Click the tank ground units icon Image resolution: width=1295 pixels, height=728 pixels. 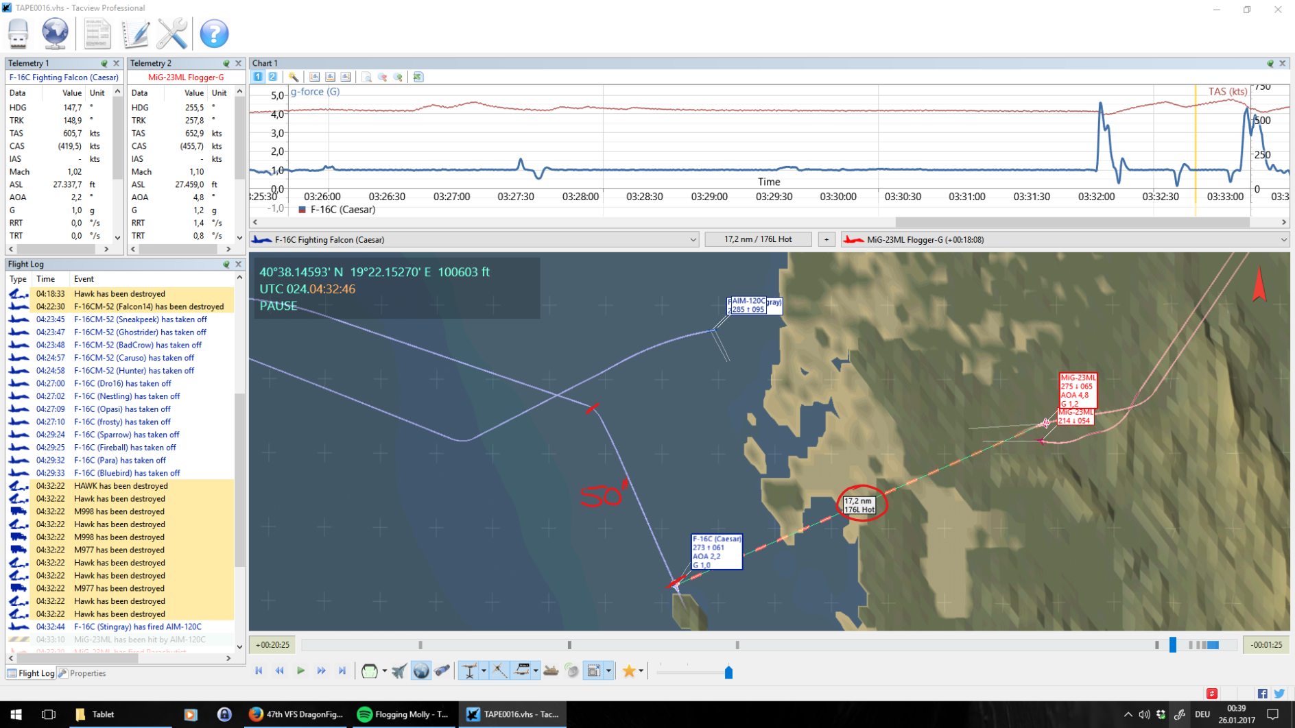click(x=551, y=671)
